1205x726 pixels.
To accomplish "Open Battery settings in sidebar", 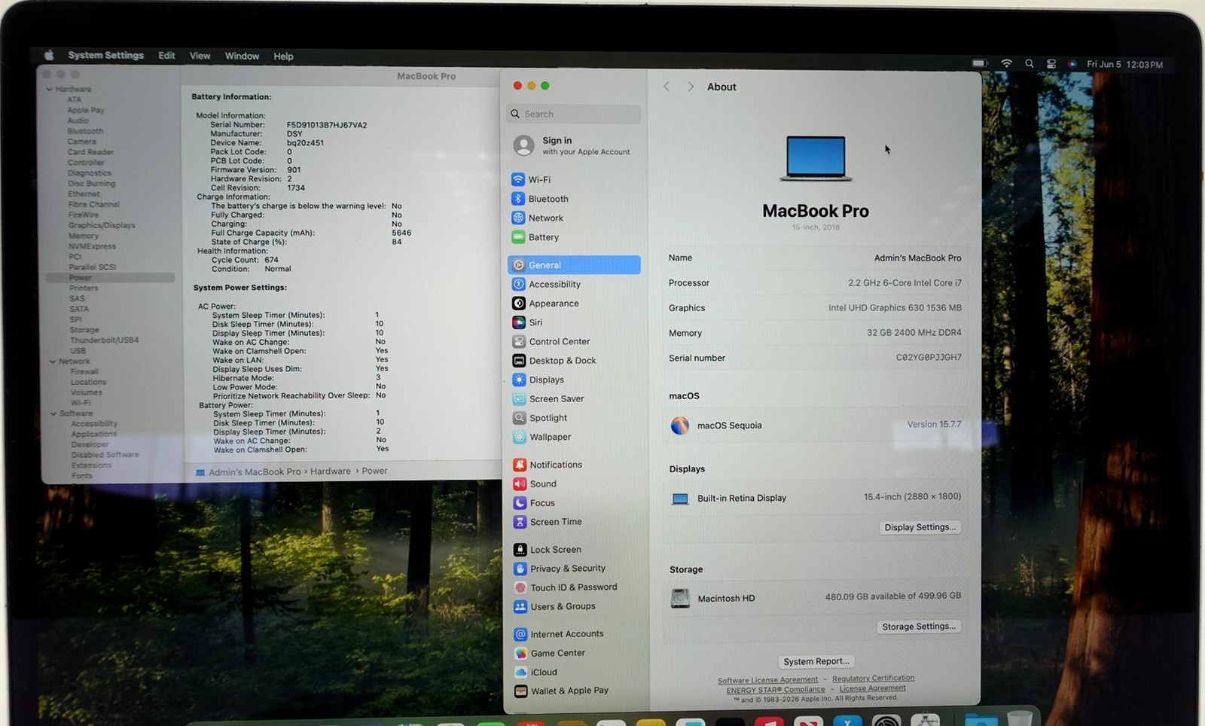I will click(573, 237).
